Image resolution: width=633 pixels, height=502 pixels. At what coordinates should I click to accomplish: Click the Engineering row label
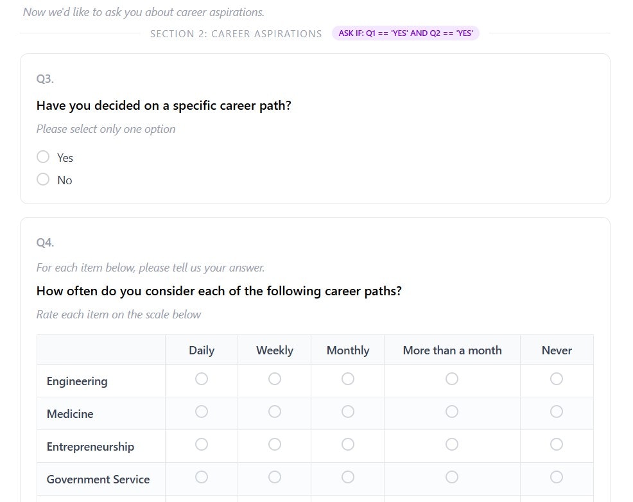click(x=76, y=381)
